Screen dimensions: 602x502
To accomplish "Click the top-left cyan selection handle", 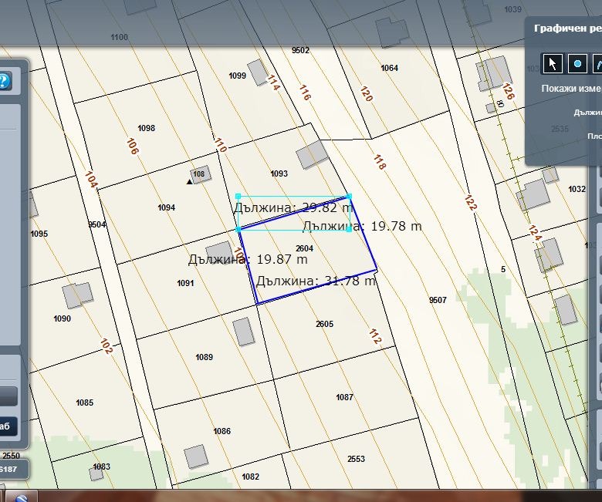I will (x=238, y=197).
